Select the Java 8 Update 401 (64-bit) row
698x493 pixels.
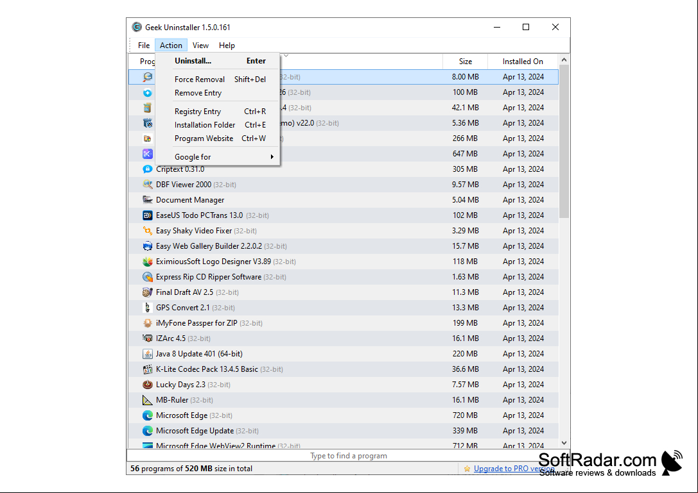pyautogui.click(x=343, y=354)
